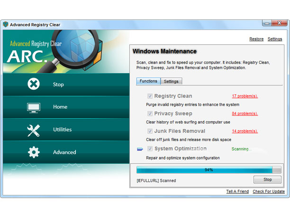Click the [EFULLURL] Scanned status text
The width and height of the screenshot is (290, 218).
(156, 180)
